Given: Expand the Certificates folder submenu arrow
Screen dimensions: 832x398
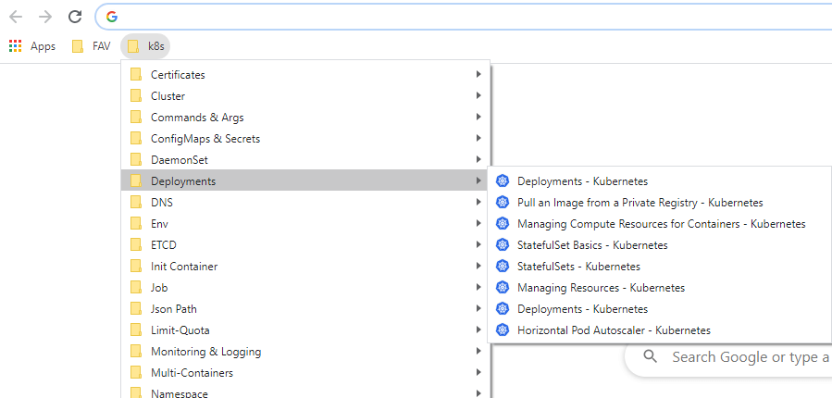Looking at the screenshot, I should 478,74.
